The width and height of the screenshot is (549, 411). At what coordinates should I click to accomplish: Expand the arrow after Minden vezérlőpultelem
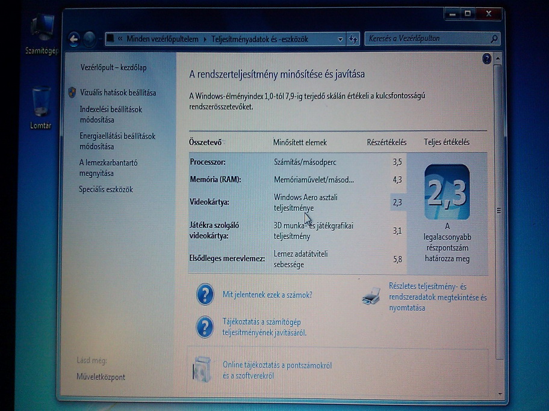coord(205,39)
